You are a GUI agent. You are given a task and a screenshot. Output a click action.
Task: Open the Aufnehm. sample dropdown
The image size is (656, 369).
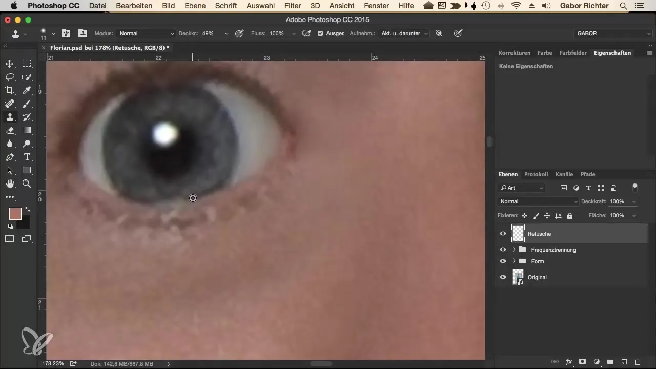(x=404, y=33)
